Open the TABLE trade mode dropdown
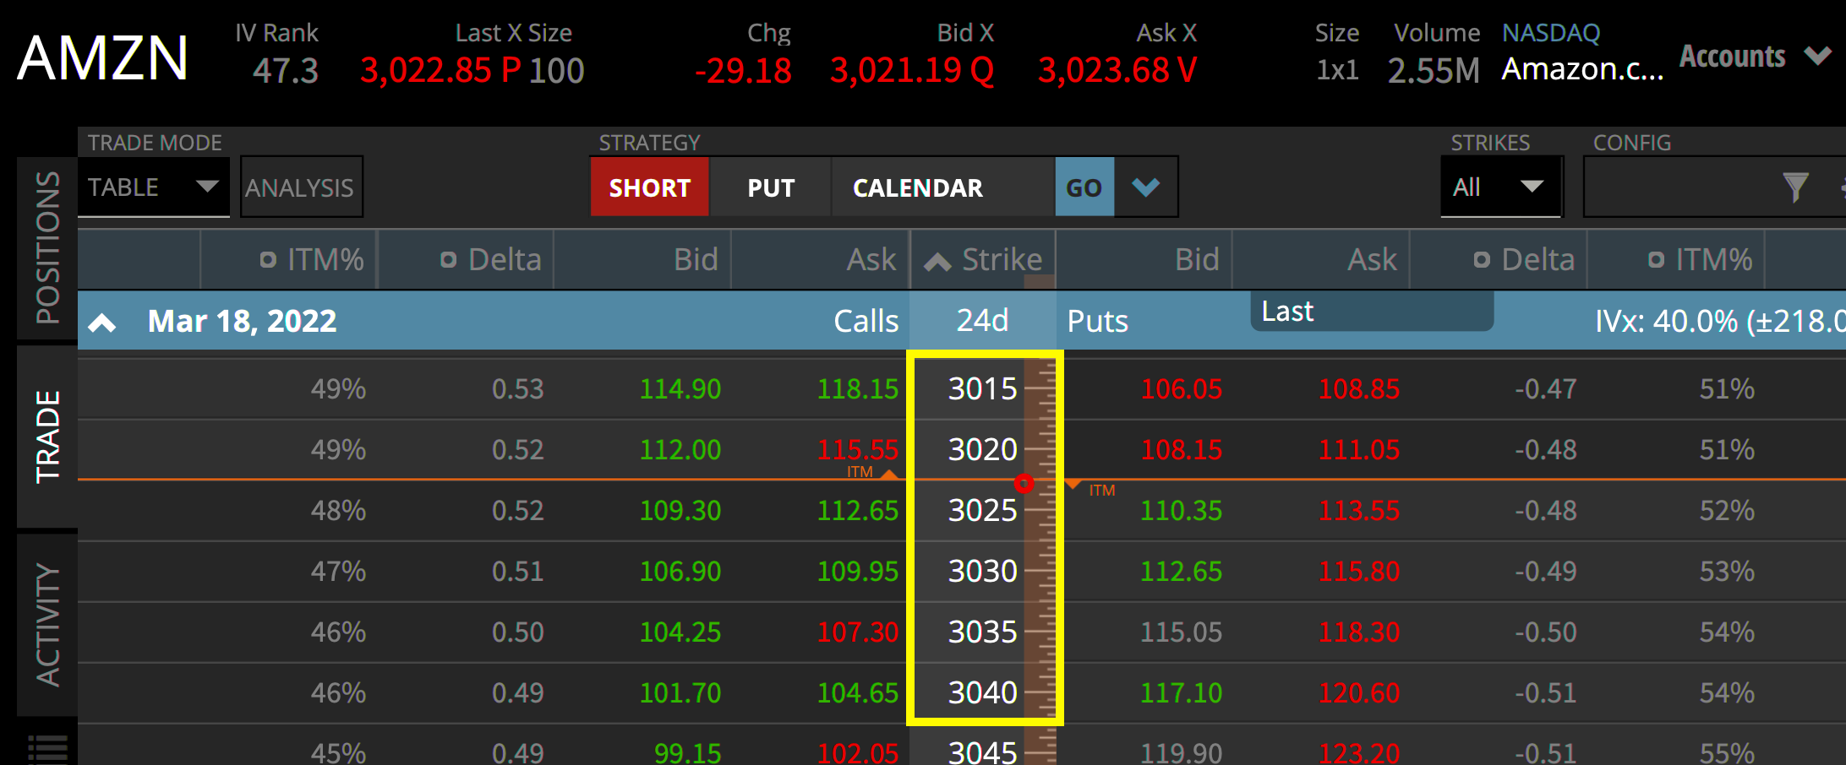The image size is (1846, 765). (x=153, y=187)
